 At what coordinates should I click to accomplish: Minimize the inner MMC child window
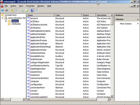[131, 6]
